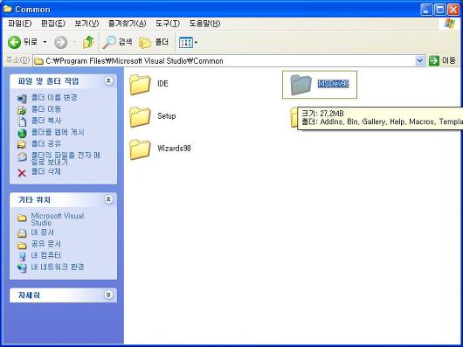
Task: Expand the address bar dropdown arrow
Action: 419,61
